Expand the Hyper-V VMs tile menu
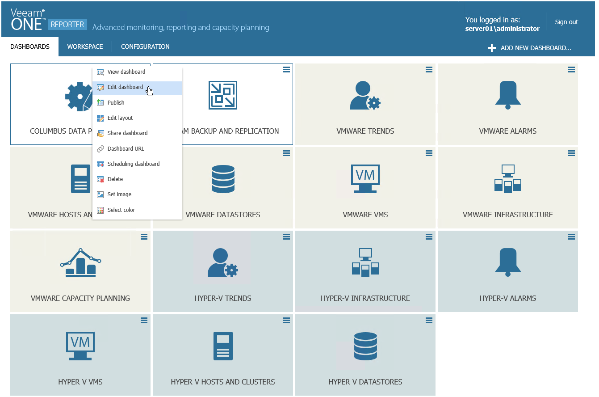599x397 pixels. coord(144,320)
